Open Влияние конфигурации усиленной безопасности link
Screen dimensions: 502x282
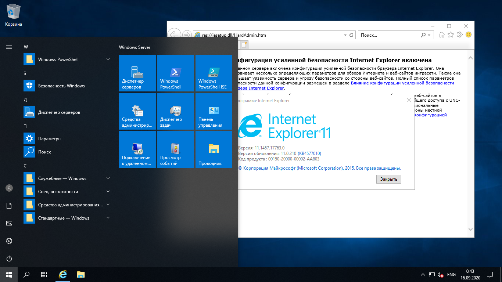402,83
